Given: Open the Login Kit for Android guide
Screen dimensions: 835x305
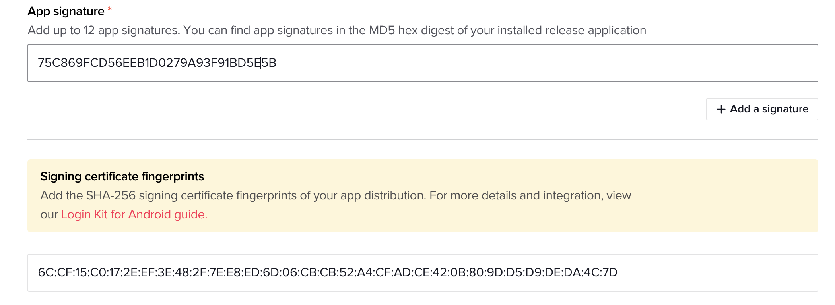Looking at the screenshot, I should [134, 214].
